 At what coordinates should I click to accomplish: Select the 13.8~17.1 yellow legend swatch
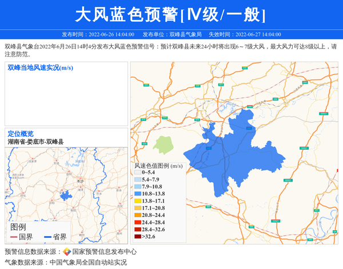tap(138, 201)
